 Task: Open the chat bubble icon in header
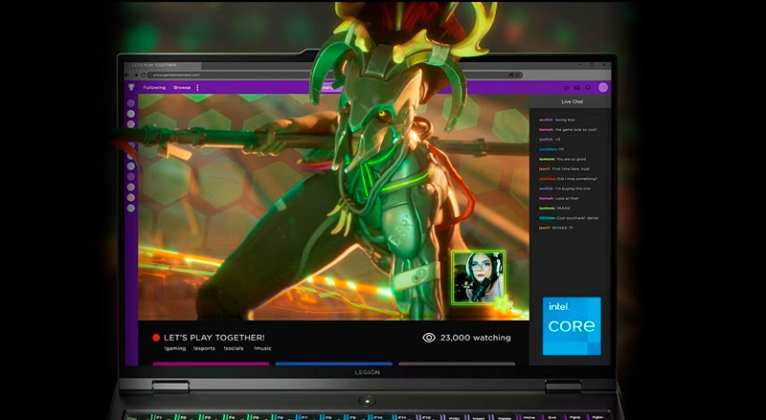588,88
